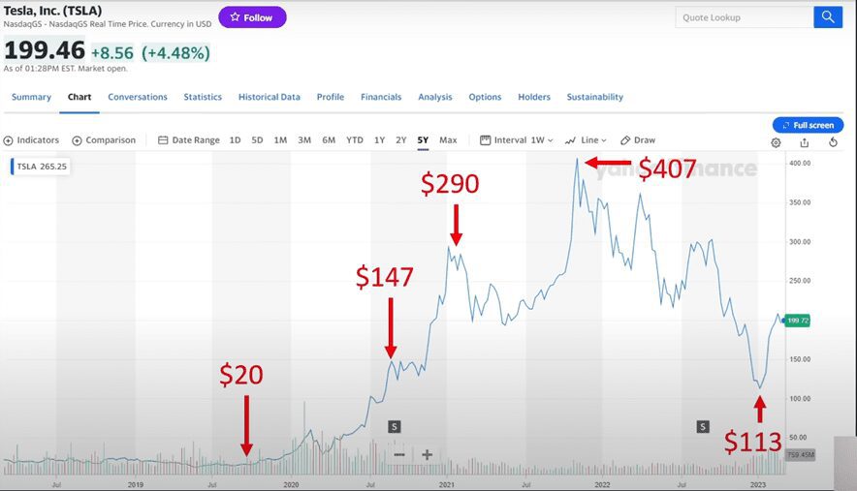857x491 pixels.
Task: Add a Comparison symbol
Action: 104,140
